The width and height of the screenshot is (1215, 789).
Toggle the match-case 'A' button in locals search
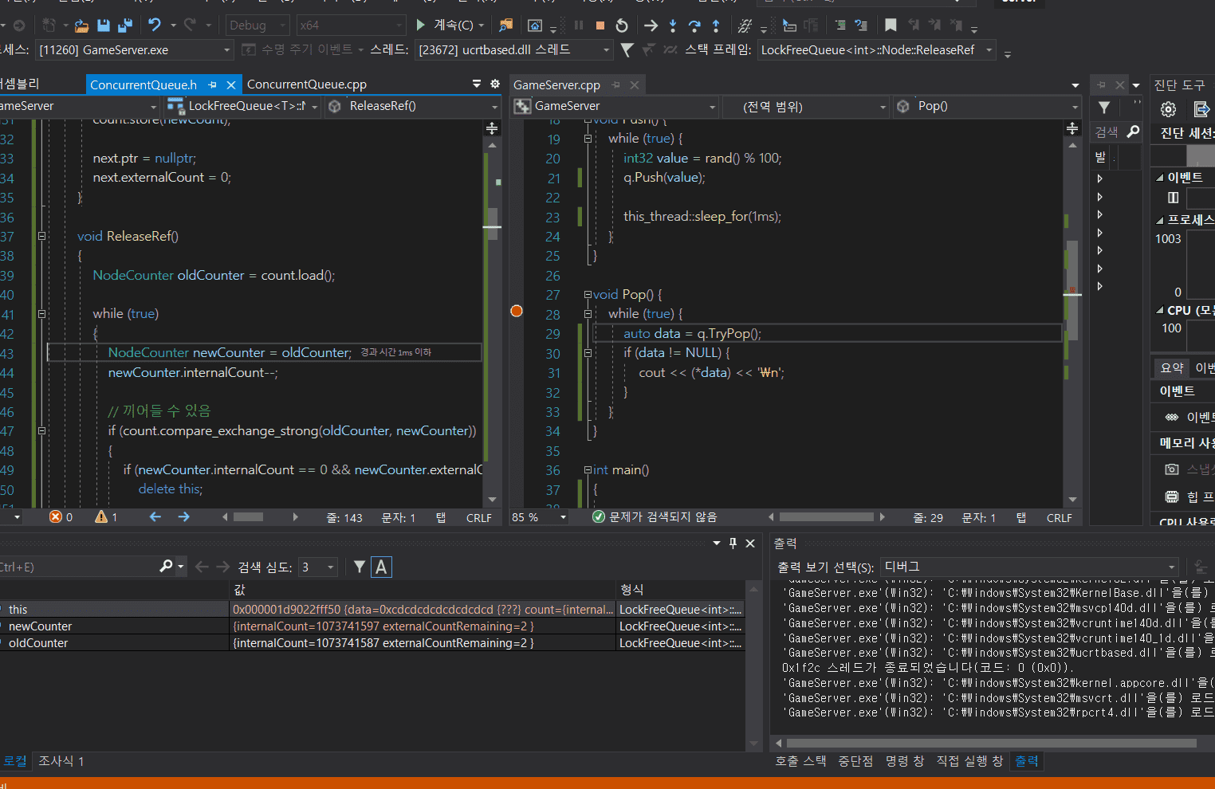[x=381, y=567]
